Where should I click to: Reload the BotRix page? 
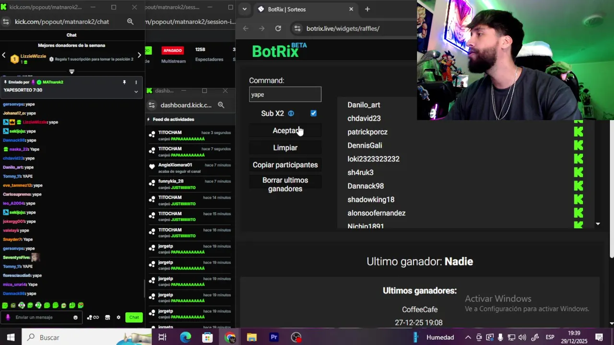(278, 28)
